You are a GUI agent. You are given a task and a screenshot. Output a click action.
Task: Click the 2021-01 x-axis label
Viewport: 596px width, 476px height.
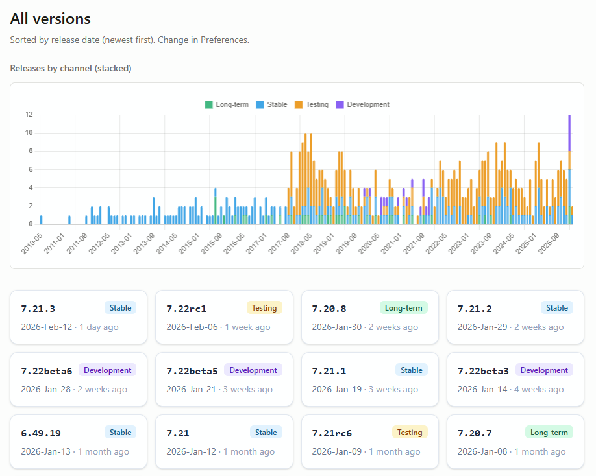click(391, 243)
